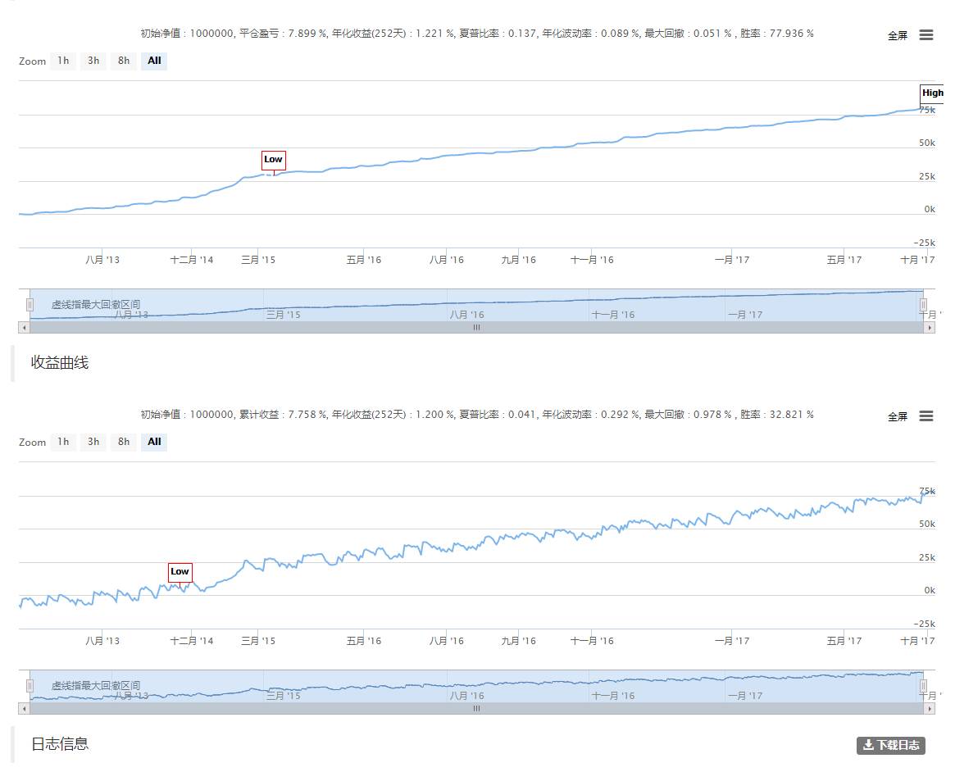Click the left scroll arrow of bottom navigator
Image resolution: width=955 pixels, height=772 pixels.
click(24, 709)
